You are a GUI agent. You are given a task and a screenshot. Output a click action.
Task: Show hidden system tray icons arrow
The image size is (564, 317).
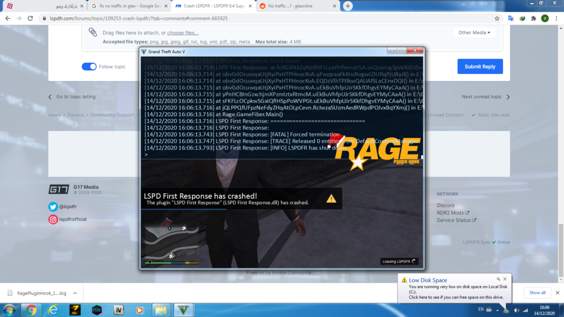[497, 310]
